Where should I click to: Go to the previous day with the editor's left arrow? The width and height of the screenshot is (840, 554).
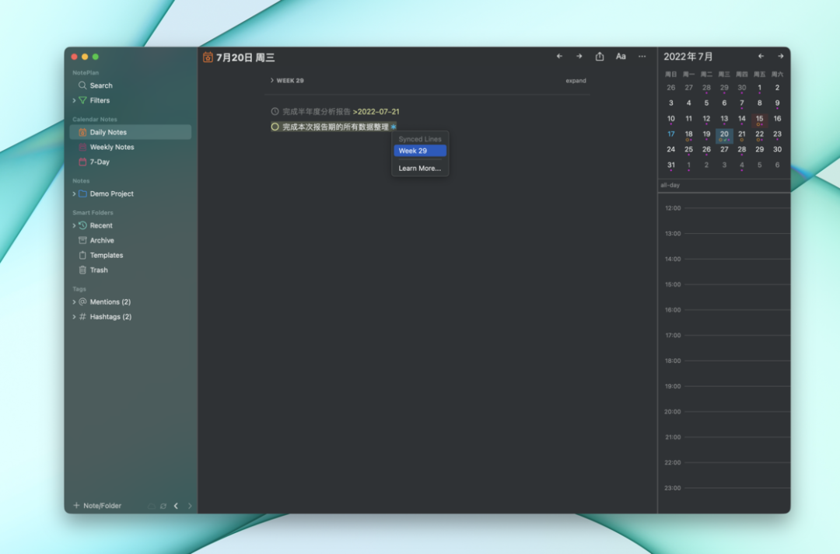tap(559, 57)
